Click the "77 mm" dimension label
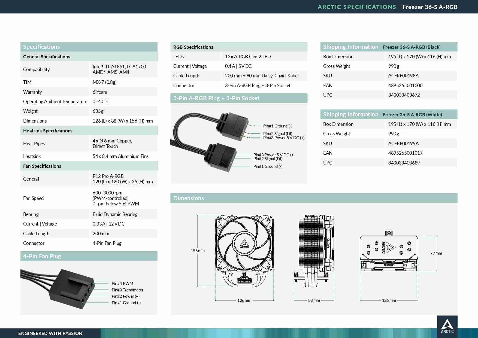This screenshot has width=478, height=338. coord(436,253)
